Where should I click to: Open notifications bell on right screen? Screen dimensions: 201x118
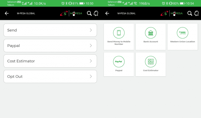(196, 13)
